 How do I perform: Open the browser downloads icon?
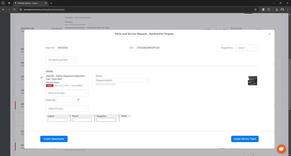pos(277,9)
